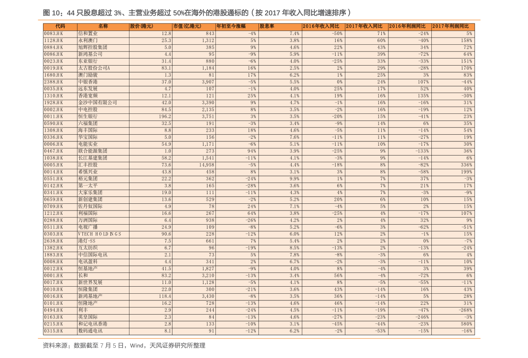Screen dimensions: 528x358
Task: Click share price 196.2 in the 恒生银行 row
Action: click(x=165, y=117)
